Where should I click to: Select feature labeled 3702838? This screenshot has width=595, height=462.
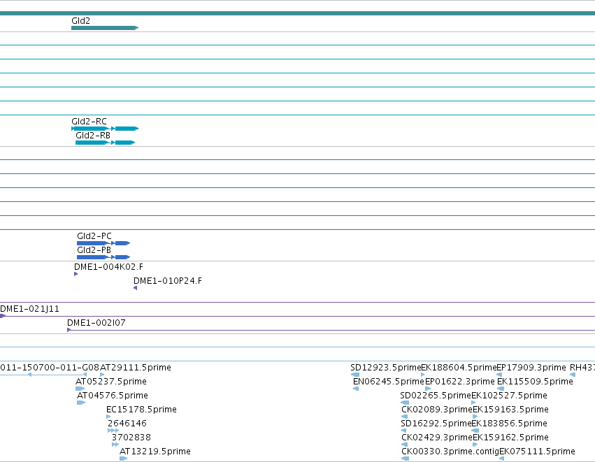click(x=131, y=438)
